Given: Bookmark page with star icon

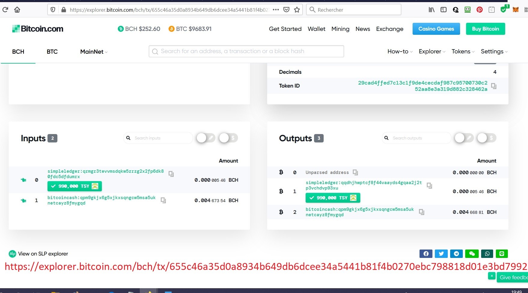Looking at the screenshot, I should (297, 10).
